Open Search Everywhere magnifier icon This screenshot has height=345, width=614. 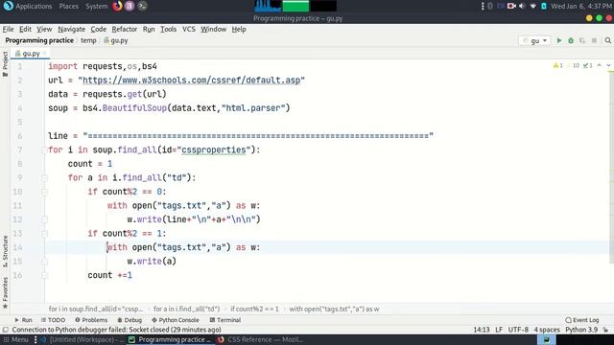(x=607, y=40)
